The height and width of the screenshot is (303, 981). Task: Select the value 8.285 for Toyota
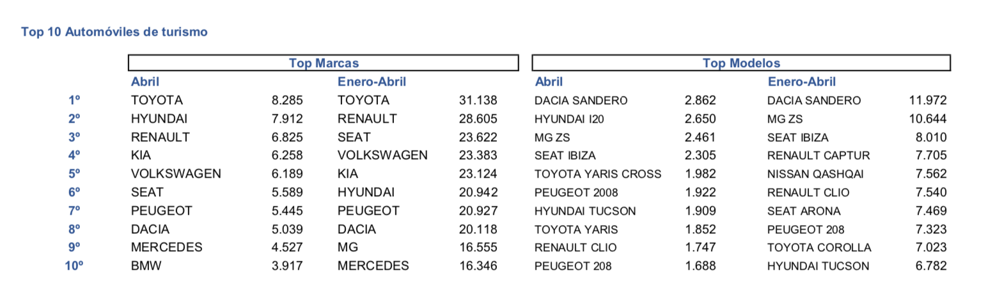[287, 100]
